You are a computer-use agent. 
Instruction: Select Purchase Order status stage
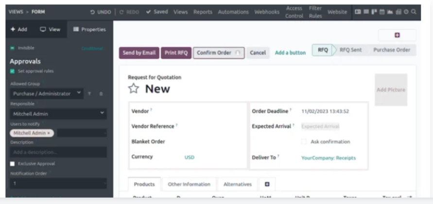click(392, 50)
